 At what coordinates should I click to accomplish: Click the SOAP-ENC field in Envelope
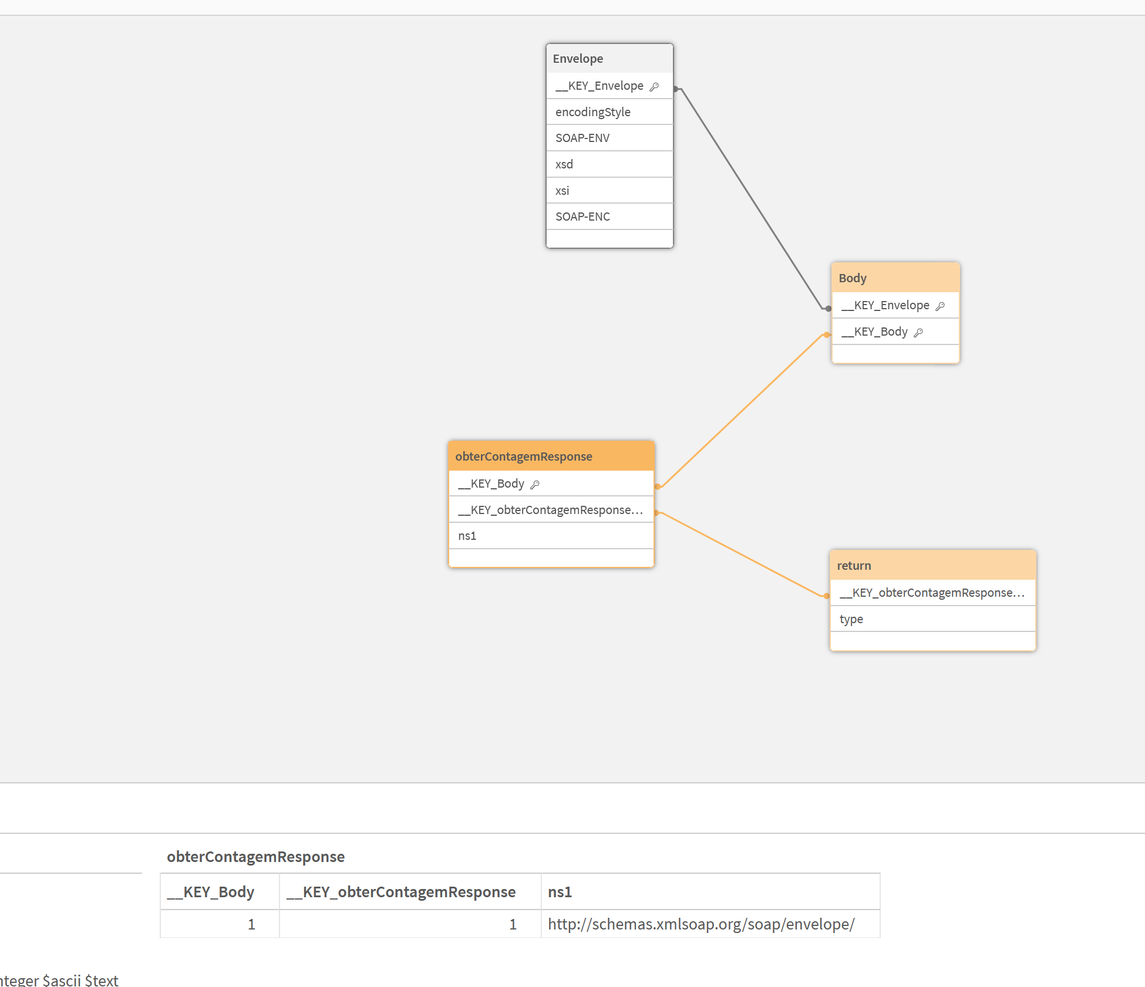point(609,217)
